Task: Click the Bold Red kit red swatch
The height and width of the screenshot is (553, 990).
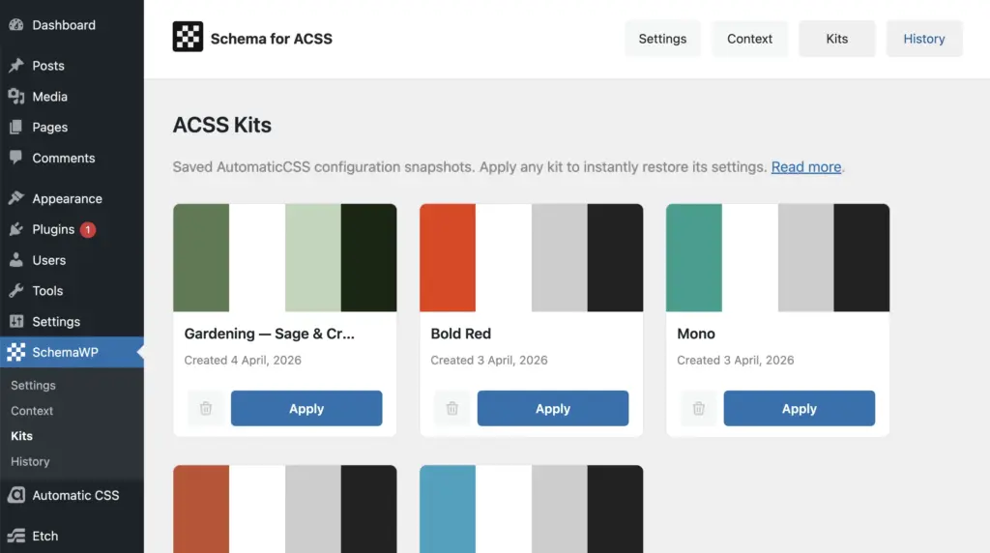Action: [448, 257]
